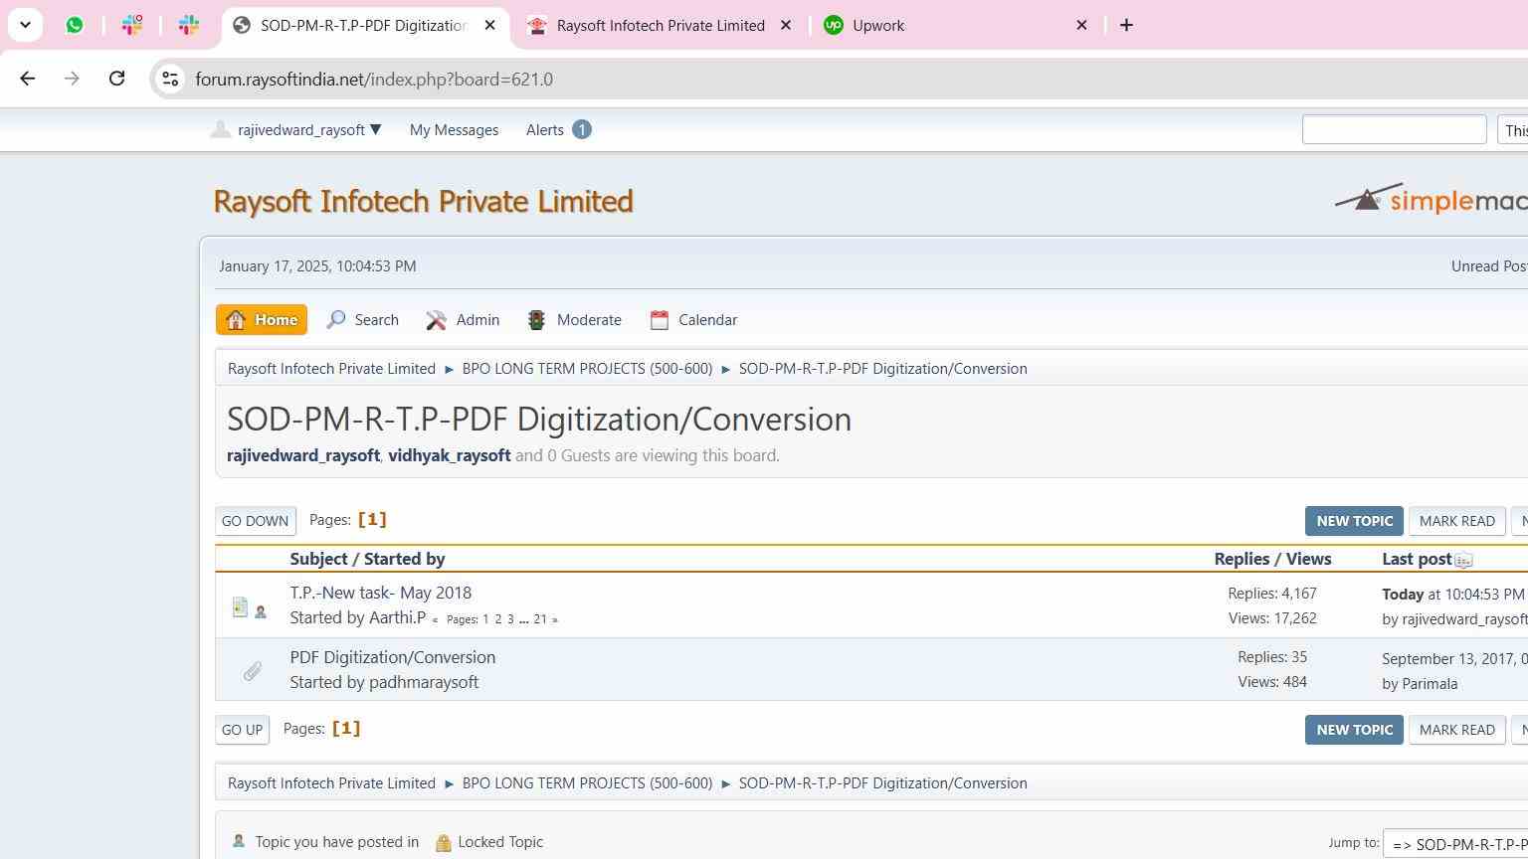
Task: Switch to the Upwork tab
Action: point(878,25)
